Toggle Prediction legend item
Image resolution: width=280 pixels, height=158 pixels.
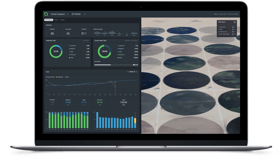(59, 77)
